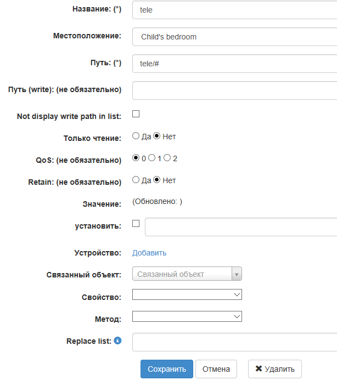The width and height of the screenshot is (337, 386).
Task: Enable Not display write path checkbox
Action: coord(136,114)
